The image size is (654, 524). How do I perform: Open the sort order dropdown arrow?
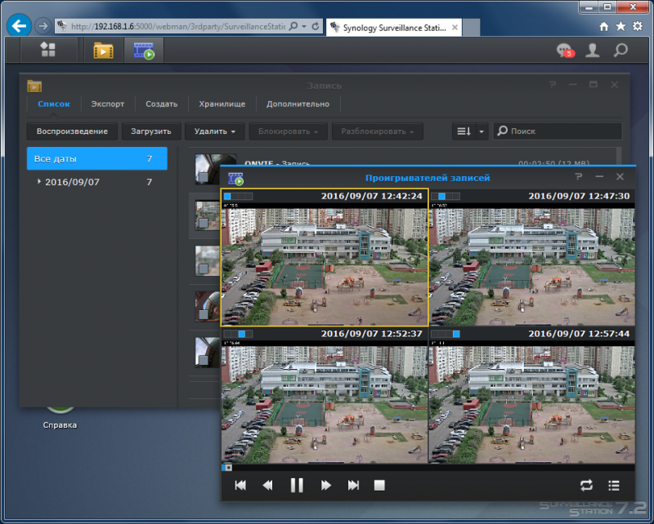[x=482, y=131]
